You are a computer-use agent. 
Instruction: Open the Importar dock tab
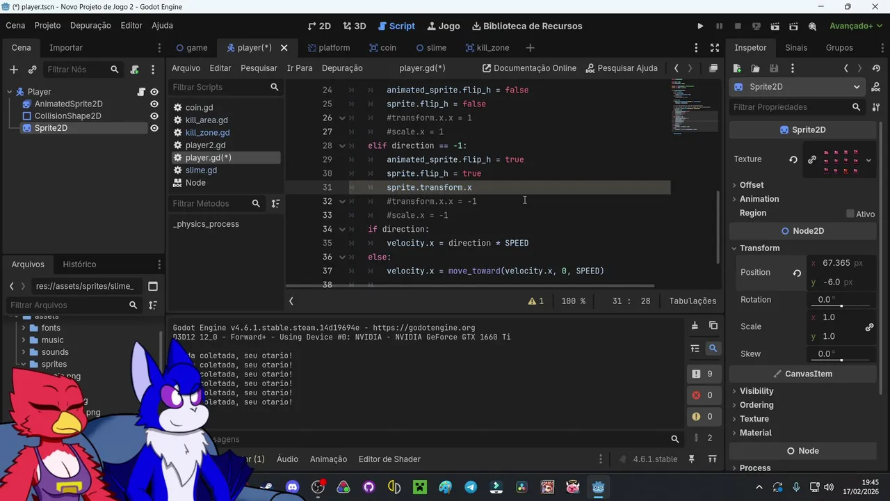[x=66, y=47]
